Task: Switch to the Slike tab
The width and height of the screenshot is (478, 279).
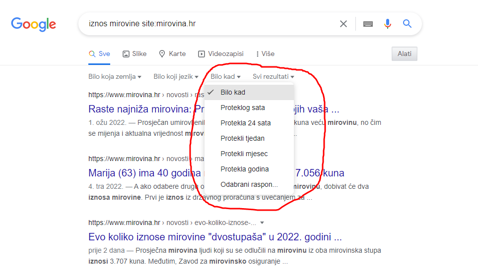Action: click(135, 54)
